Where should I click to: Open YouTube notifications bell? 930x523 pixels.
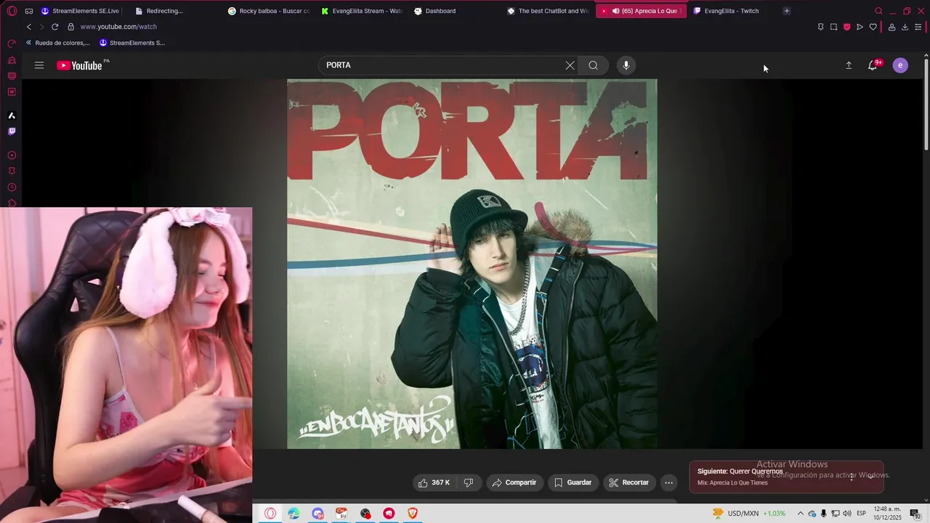(873, 65)
